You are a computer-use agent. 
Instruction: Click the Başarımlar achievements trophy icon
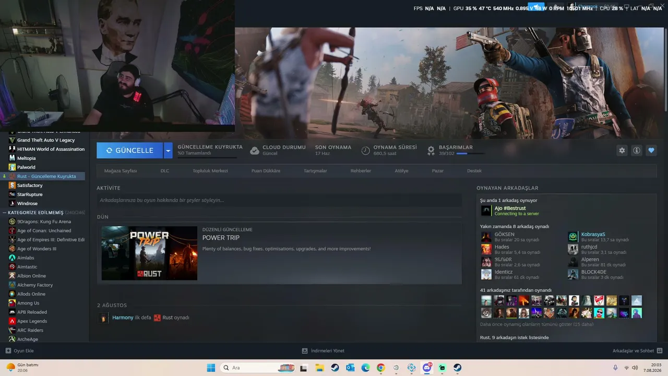pyautogui.click(x=431, y=150)
